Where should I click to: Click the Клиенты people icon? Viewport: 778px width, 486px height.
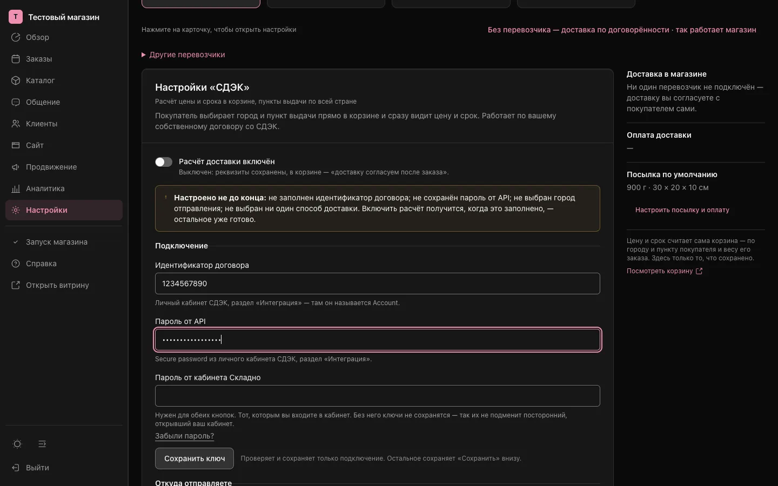16,124
